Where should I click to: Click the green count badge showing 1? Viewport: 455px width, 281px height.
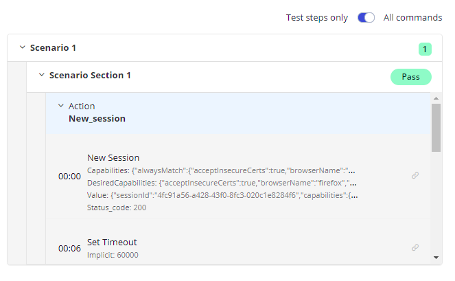tap(425, 49)
